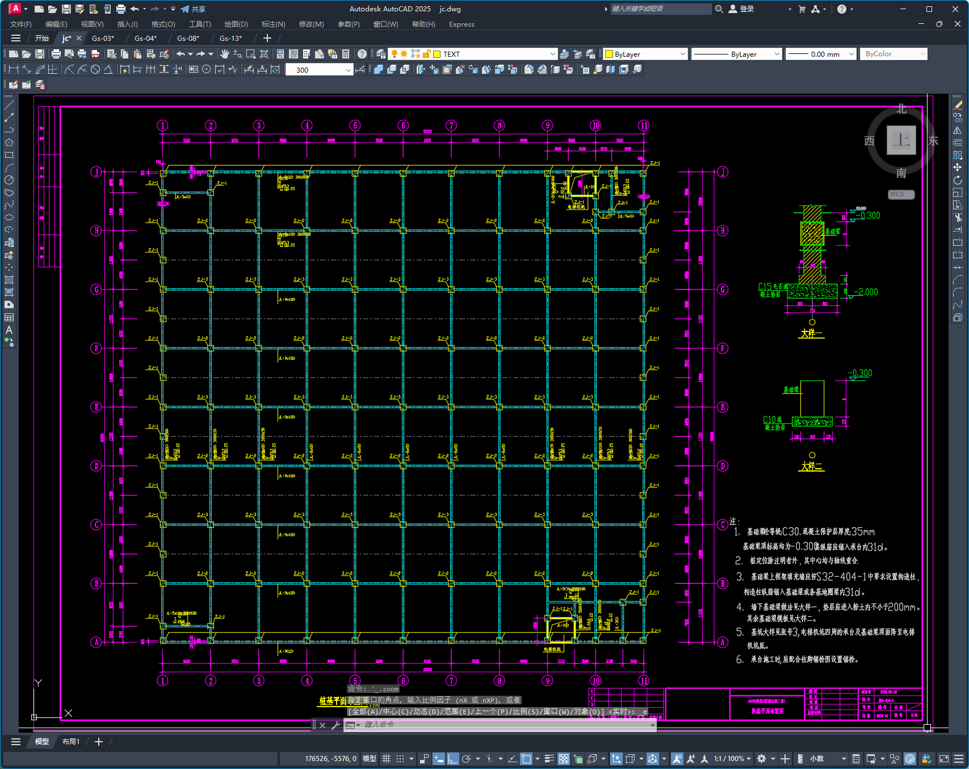This screenshot has width=969, height=769.
Task: Click the Erase tool in right toolbar
Action: click(958, 105)
